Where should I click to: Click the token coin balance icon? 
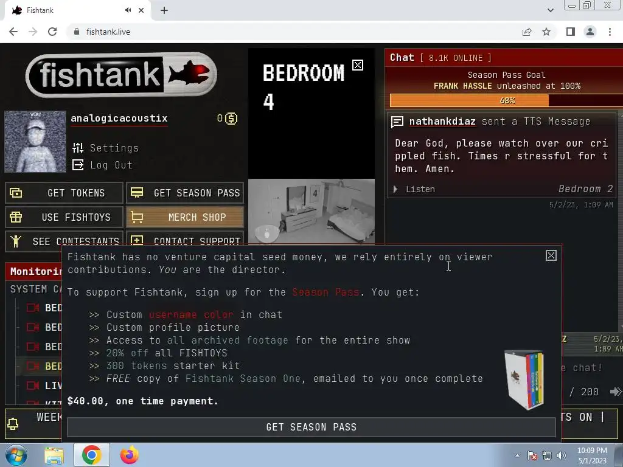tap(231, 119)
